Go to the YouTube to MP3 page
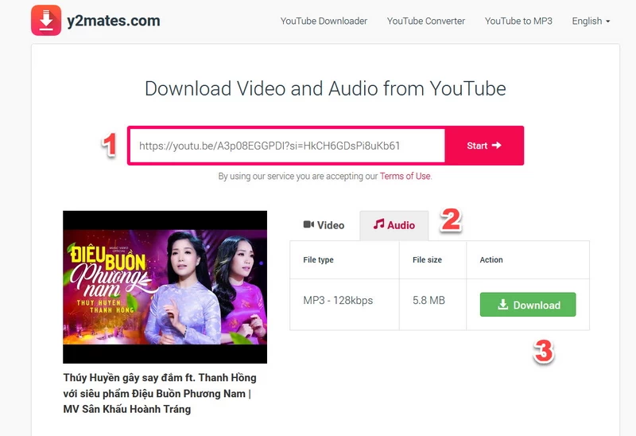This screenshot has height=436, width=636. (x=518, y=21)
